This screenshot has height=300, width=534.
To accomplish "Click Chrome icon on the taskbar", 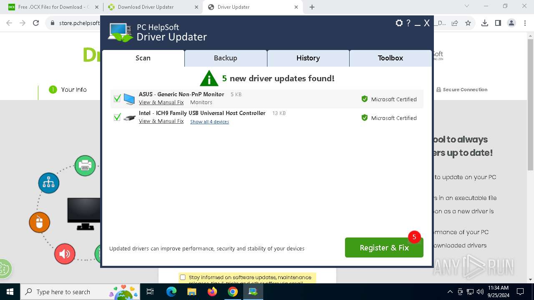I will (233, 292).
